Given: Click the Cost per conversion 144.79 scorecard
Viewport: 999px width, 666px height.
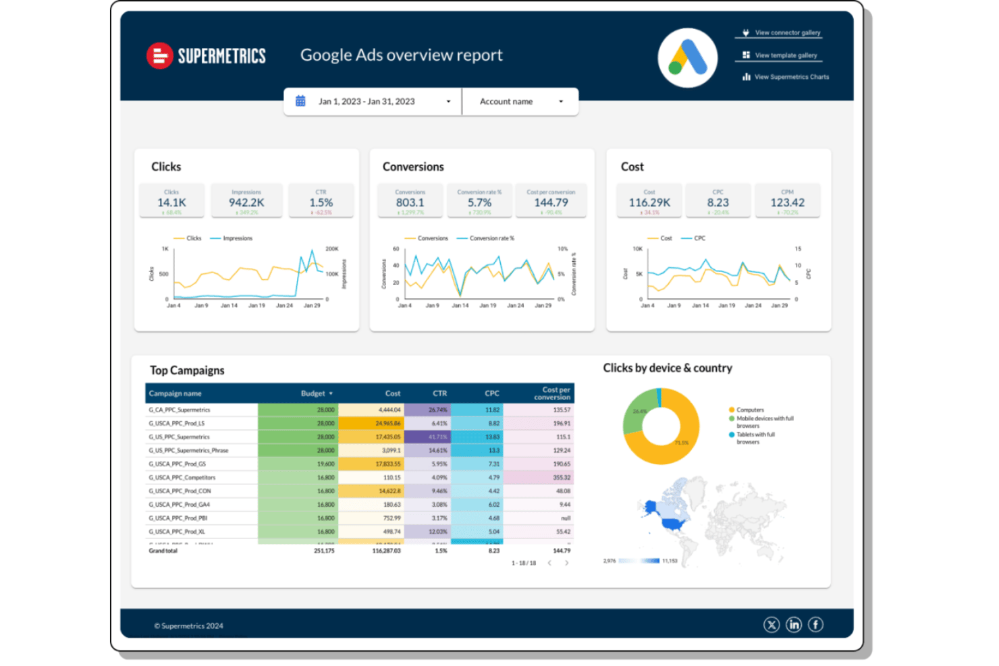Looking at the screenshot, I should (551, 201).
